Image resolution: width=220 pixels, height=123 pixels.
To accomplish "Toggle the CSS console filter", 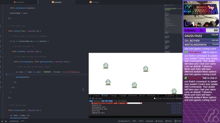I will tap(115, 101).
